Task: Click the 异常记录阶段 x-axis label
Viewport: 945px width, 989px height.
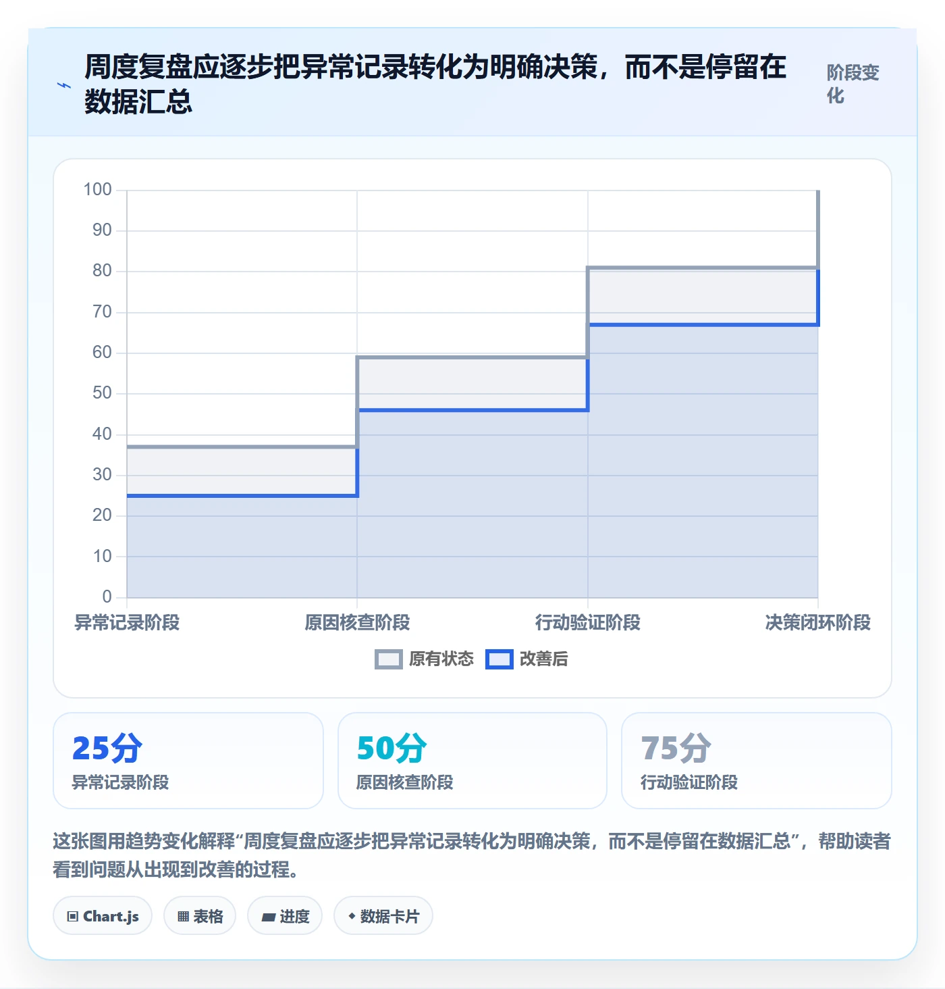Action: coord(127,622)
